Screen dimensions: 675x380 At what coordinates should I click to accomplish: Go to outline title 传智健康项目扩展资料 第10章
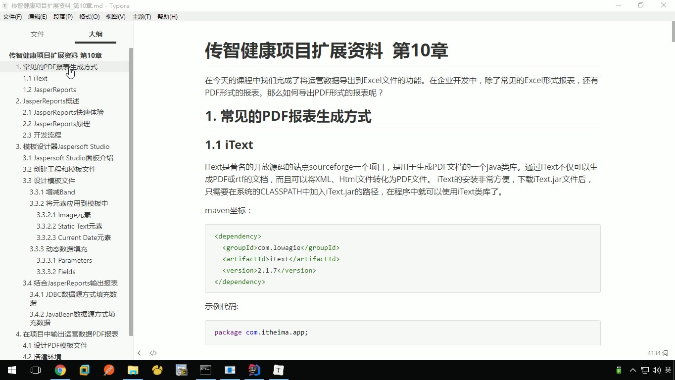click(55, 55)
